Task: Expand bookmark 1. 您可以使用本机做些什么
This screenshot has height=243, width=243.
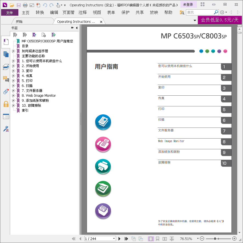Action: [13, 61]
